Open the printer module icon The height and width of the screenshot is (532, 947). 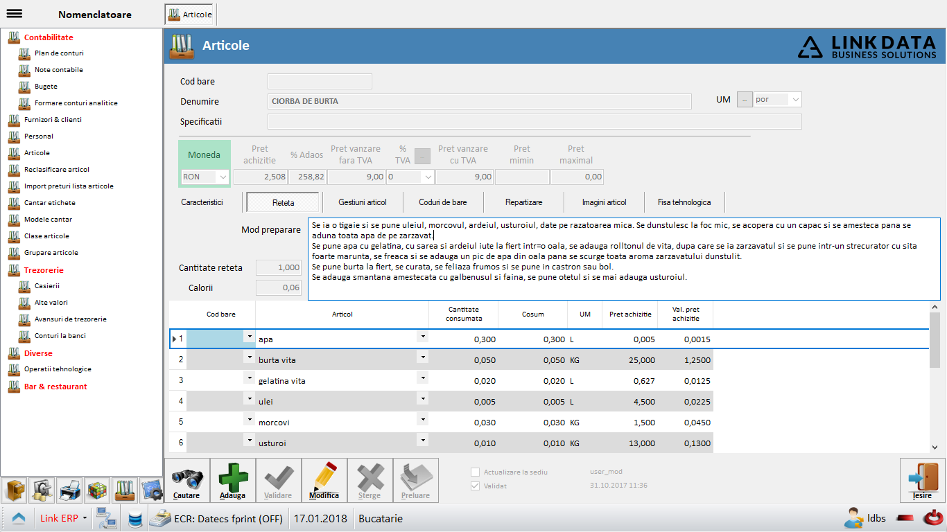(69, 490)
